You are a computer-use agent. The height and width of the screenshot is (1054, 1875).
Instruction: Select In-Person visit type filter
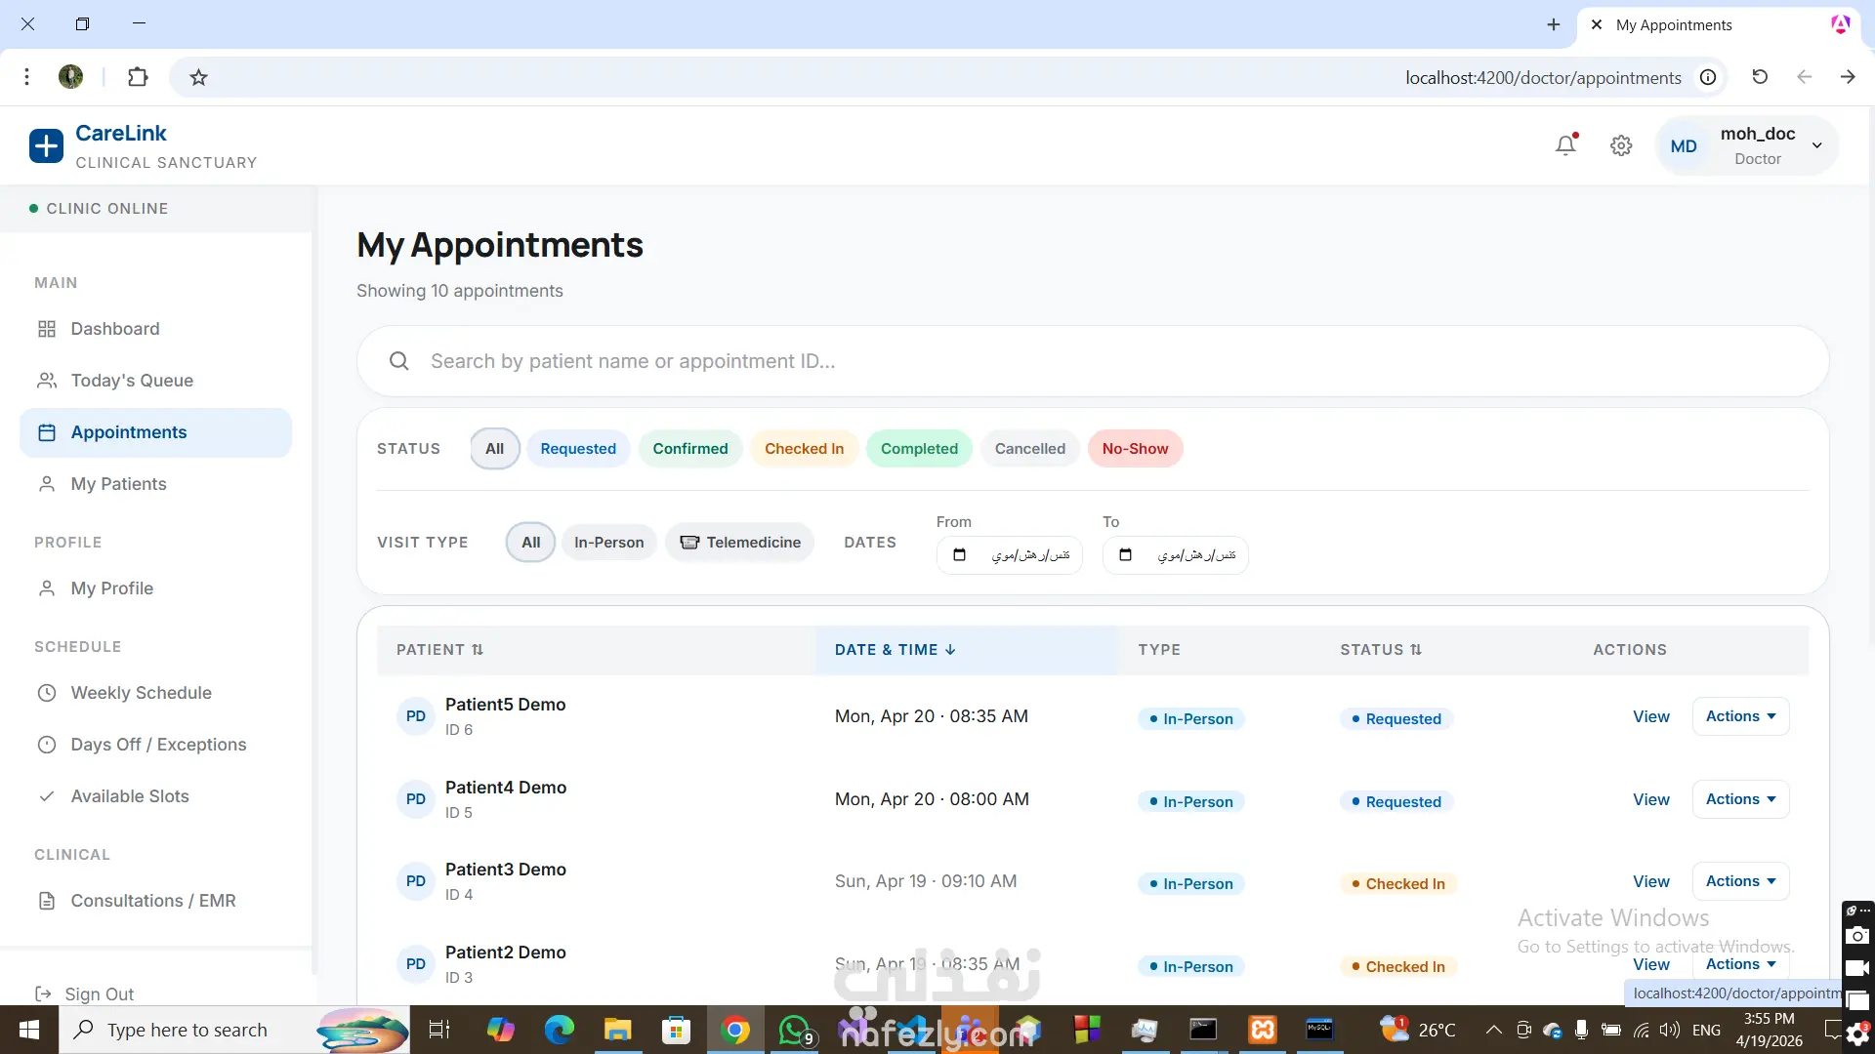pyautogui.click(x=608, y=543)
